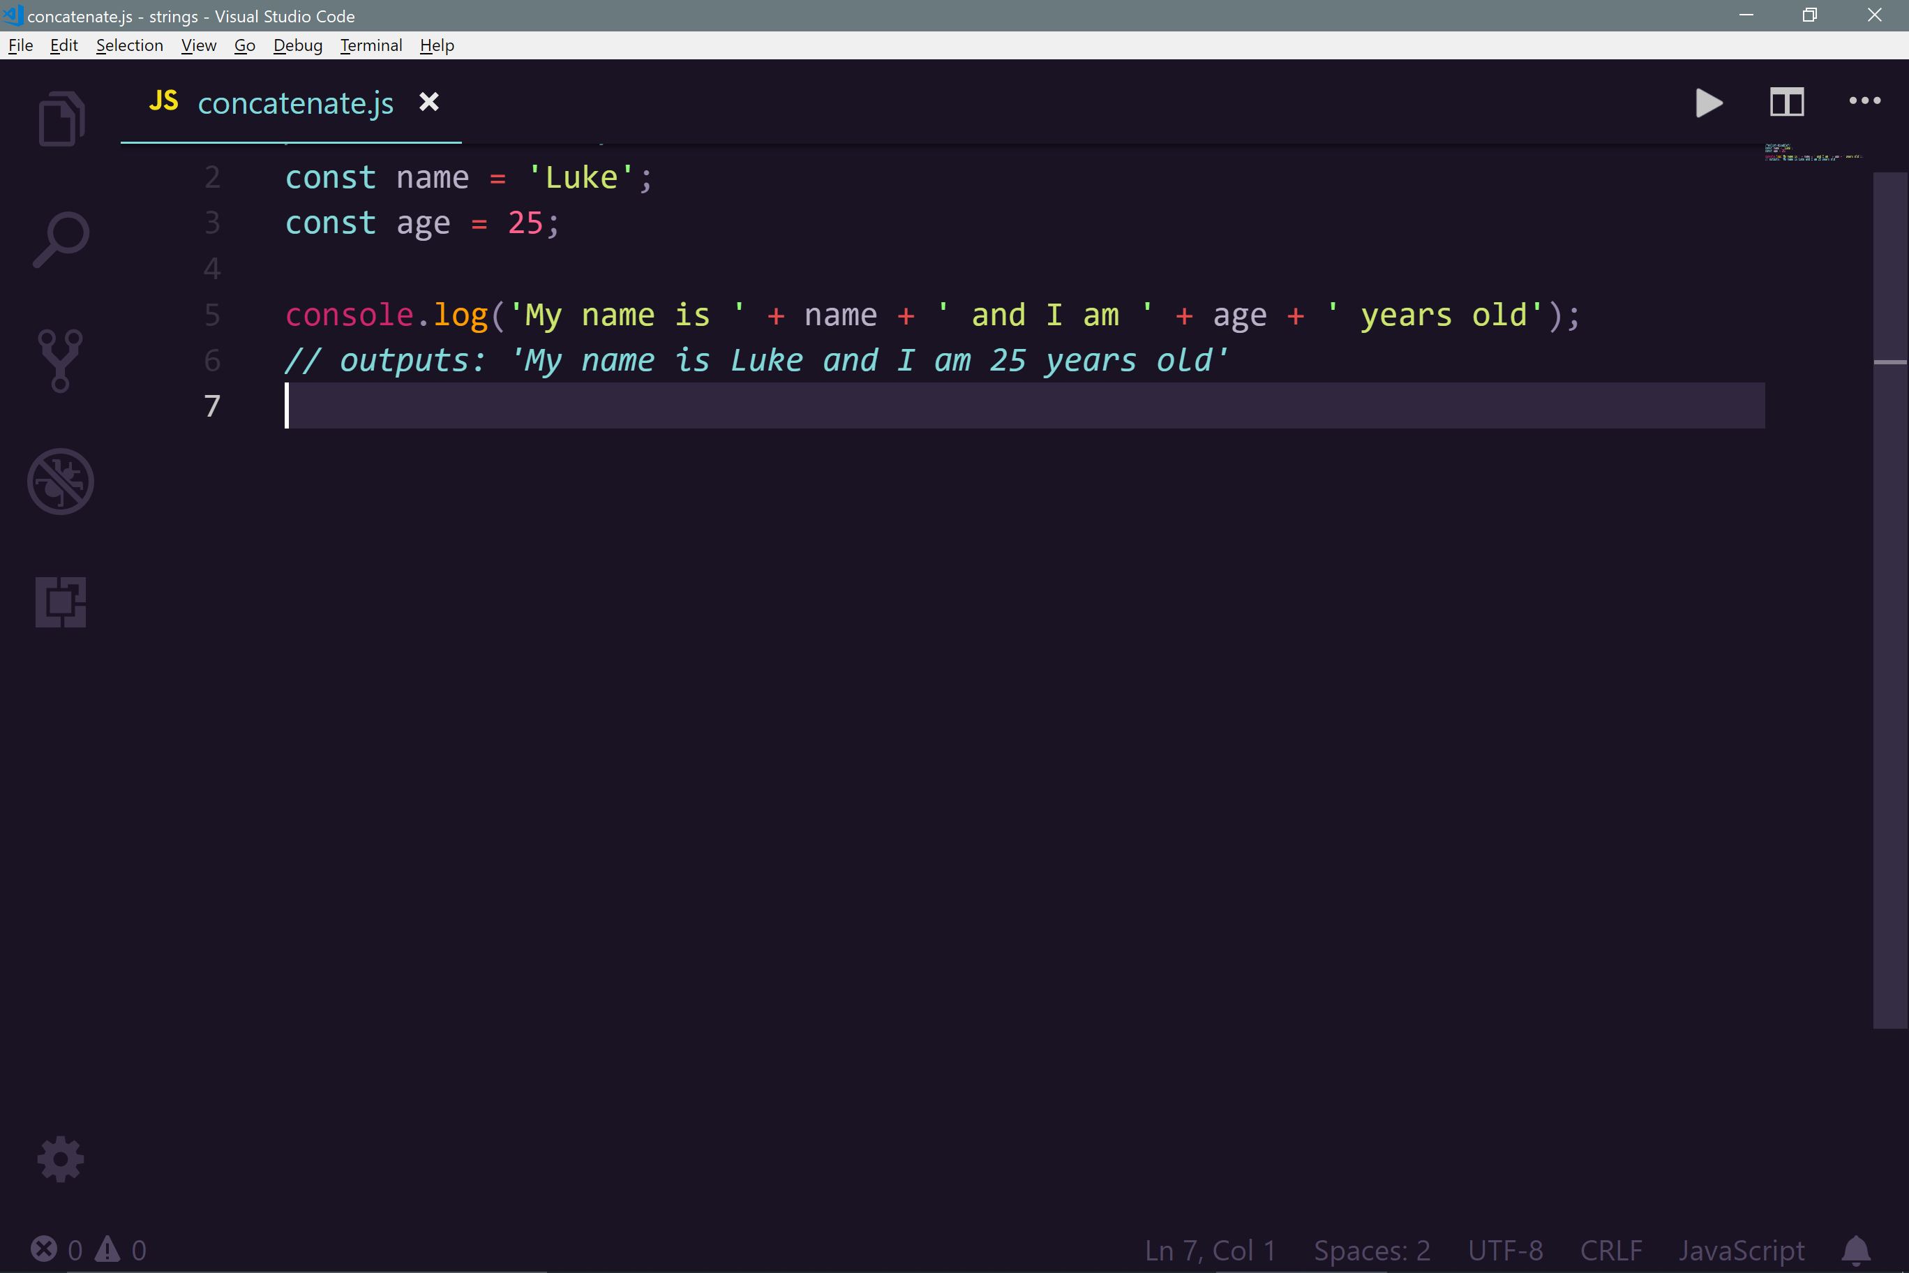Open errors and warnings problems indicator

(x=89, y=1250)
